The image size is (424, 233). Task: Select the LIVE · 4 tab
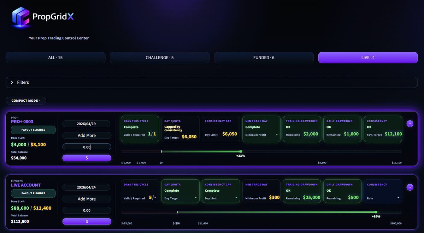click(368, 58)
